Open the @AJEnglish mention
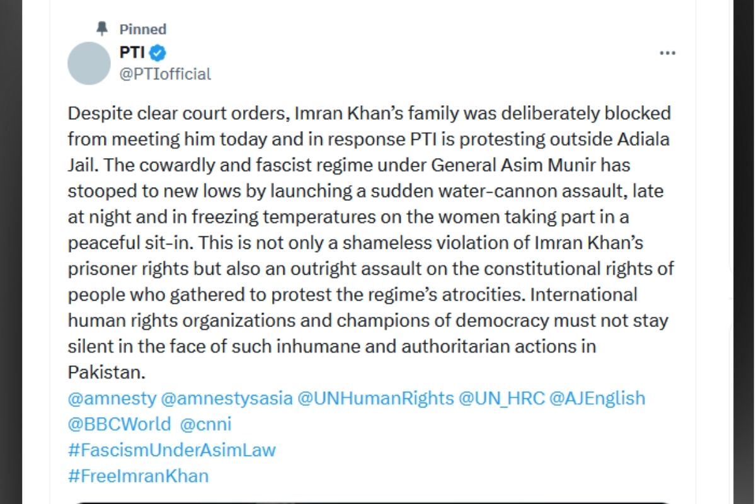The height and width of the screenshot is (504, 756). click(597, 398)
